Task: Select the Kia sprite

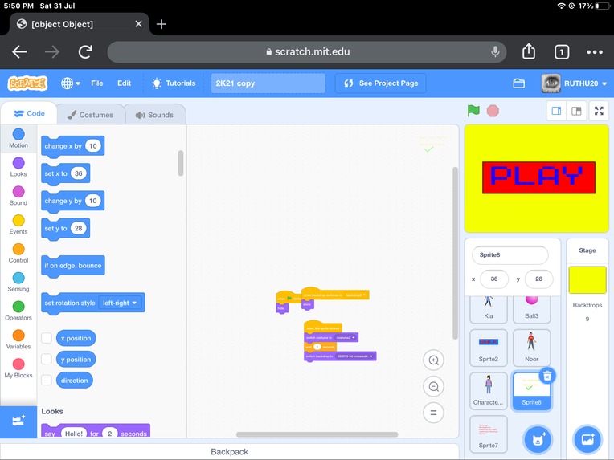Action: pos(489,309)
